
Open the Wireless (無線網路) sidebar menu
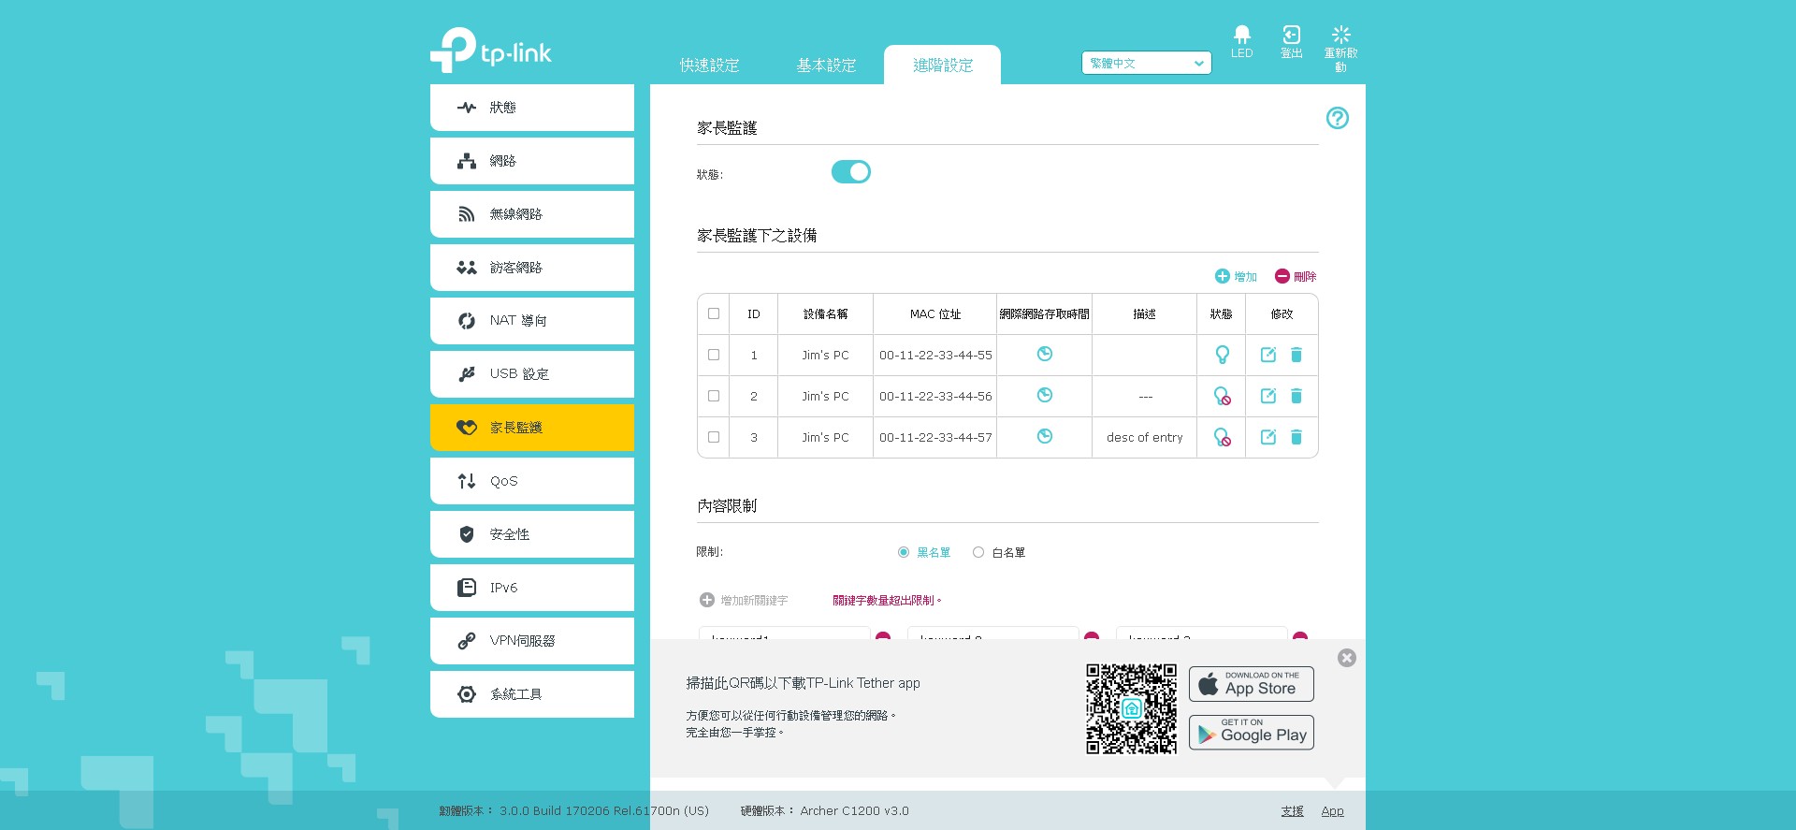point(532,214)
